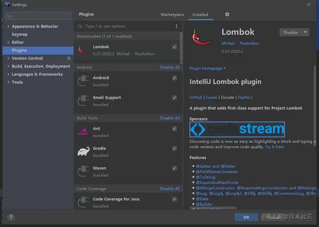Disable the Gradle plugin checkbox

(x=174, y=148)
